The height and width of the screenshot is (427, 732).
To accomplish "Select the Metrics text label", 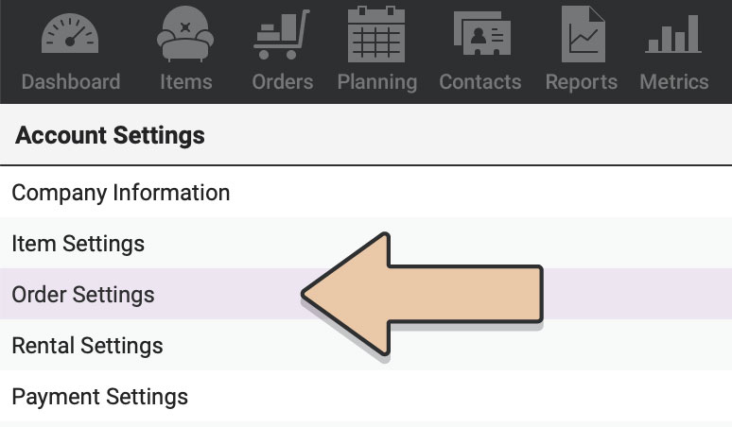I will [674, 82].
